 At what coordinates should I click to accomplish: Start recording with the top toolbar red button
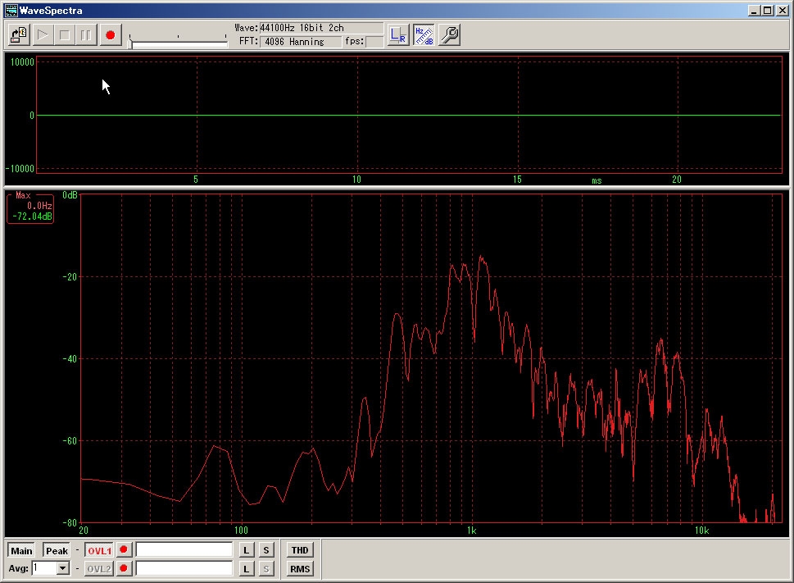pyautogui.click(x=110, y=35)
